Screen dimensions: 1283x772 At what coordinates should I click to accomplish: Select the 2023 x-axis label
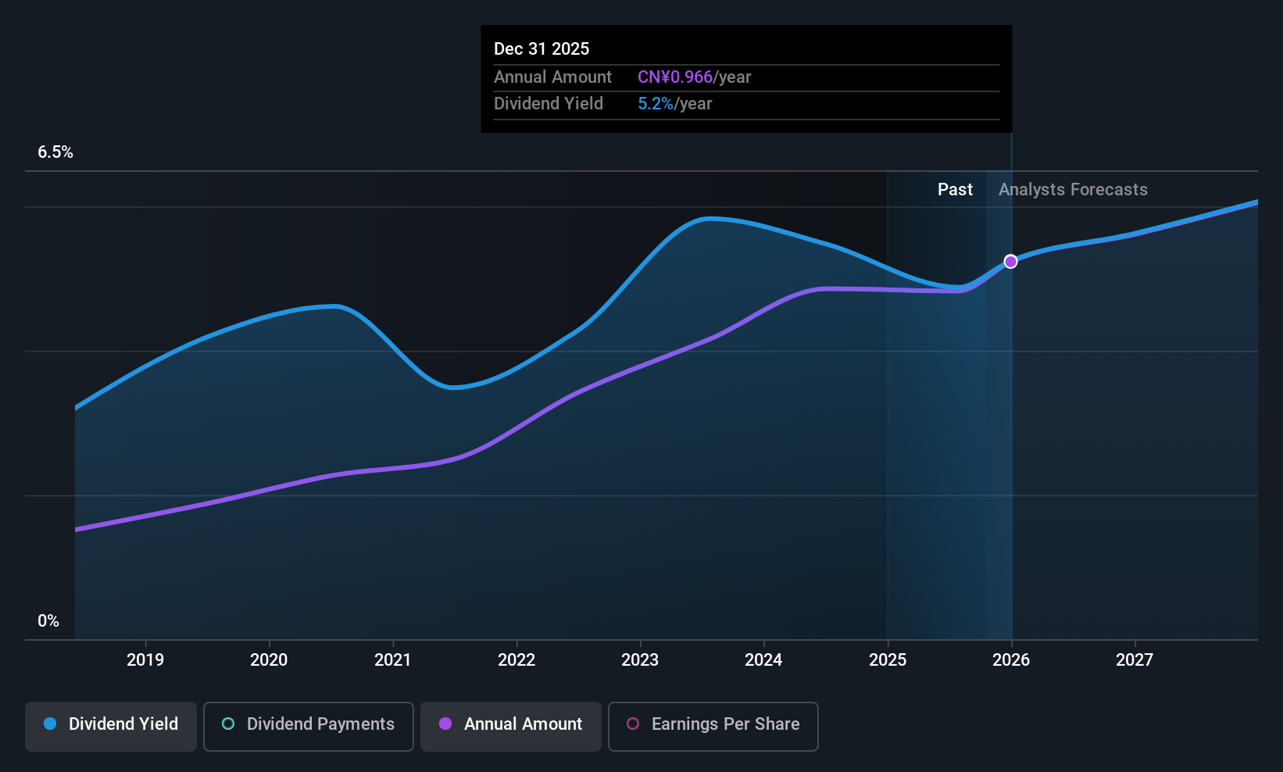coord(640,660)
